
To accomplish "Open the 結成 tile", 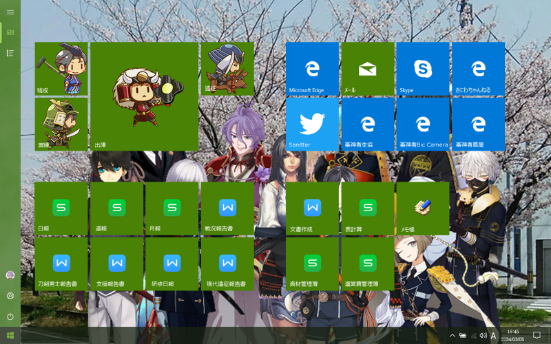I will 61,69.
